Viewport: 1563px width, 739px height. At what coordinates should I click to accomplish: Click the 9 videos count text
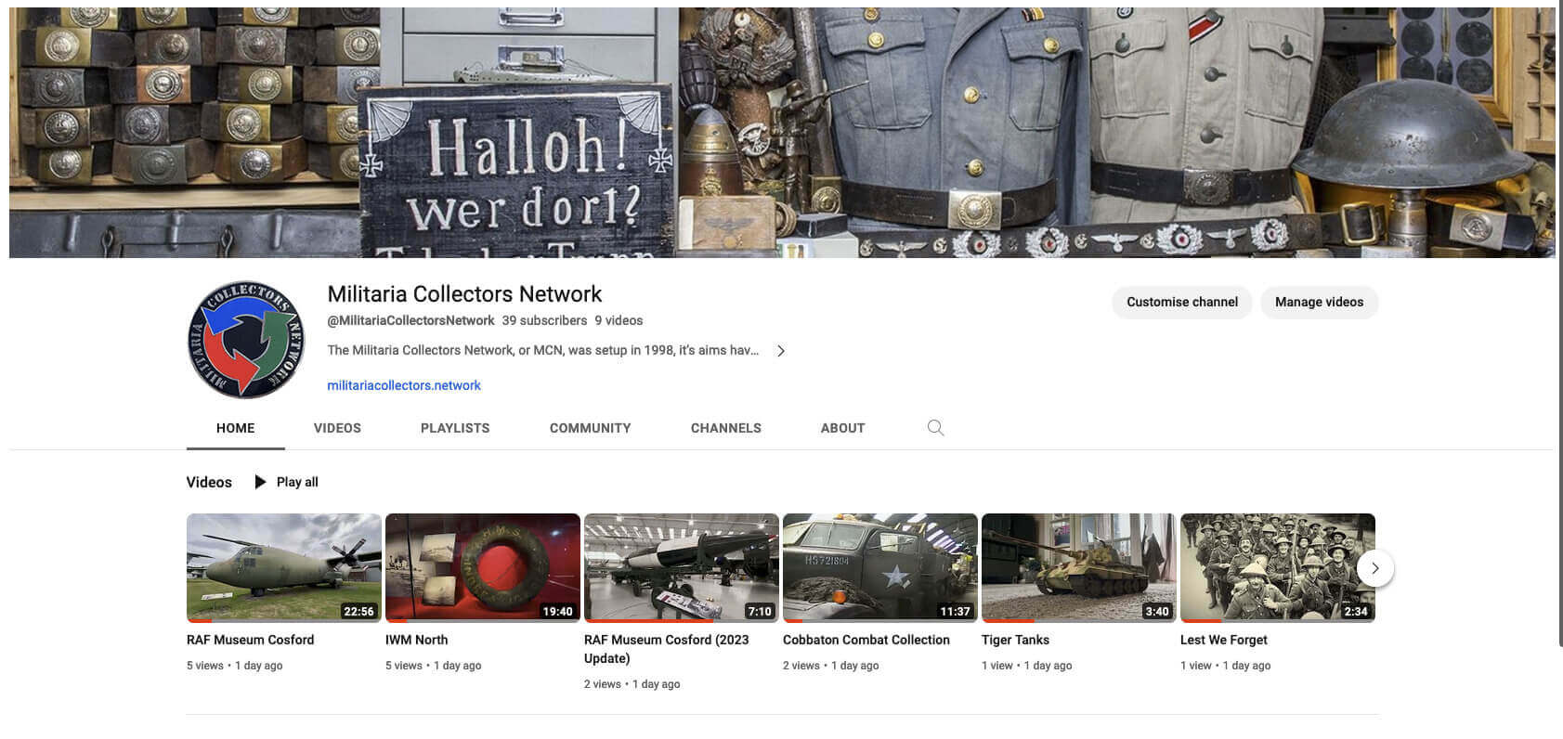pos(619,320)
